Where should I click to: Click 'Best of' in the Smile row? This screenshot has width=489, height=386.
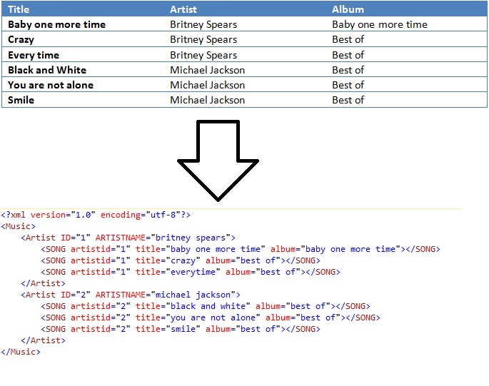point(348,100)
